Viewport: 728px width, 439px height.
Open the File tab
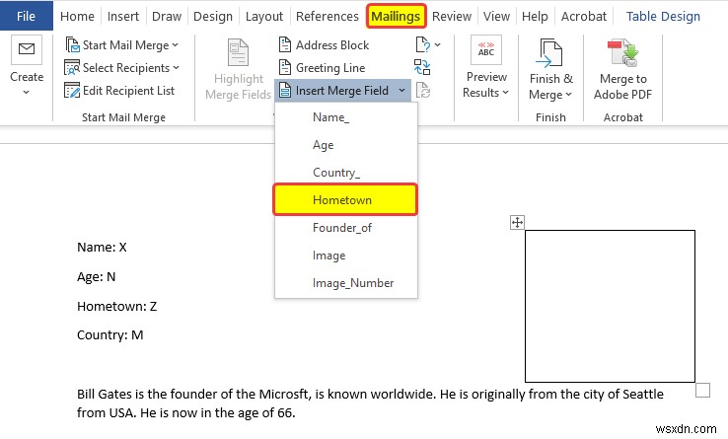pyautogui.click(x=26, y=16)
